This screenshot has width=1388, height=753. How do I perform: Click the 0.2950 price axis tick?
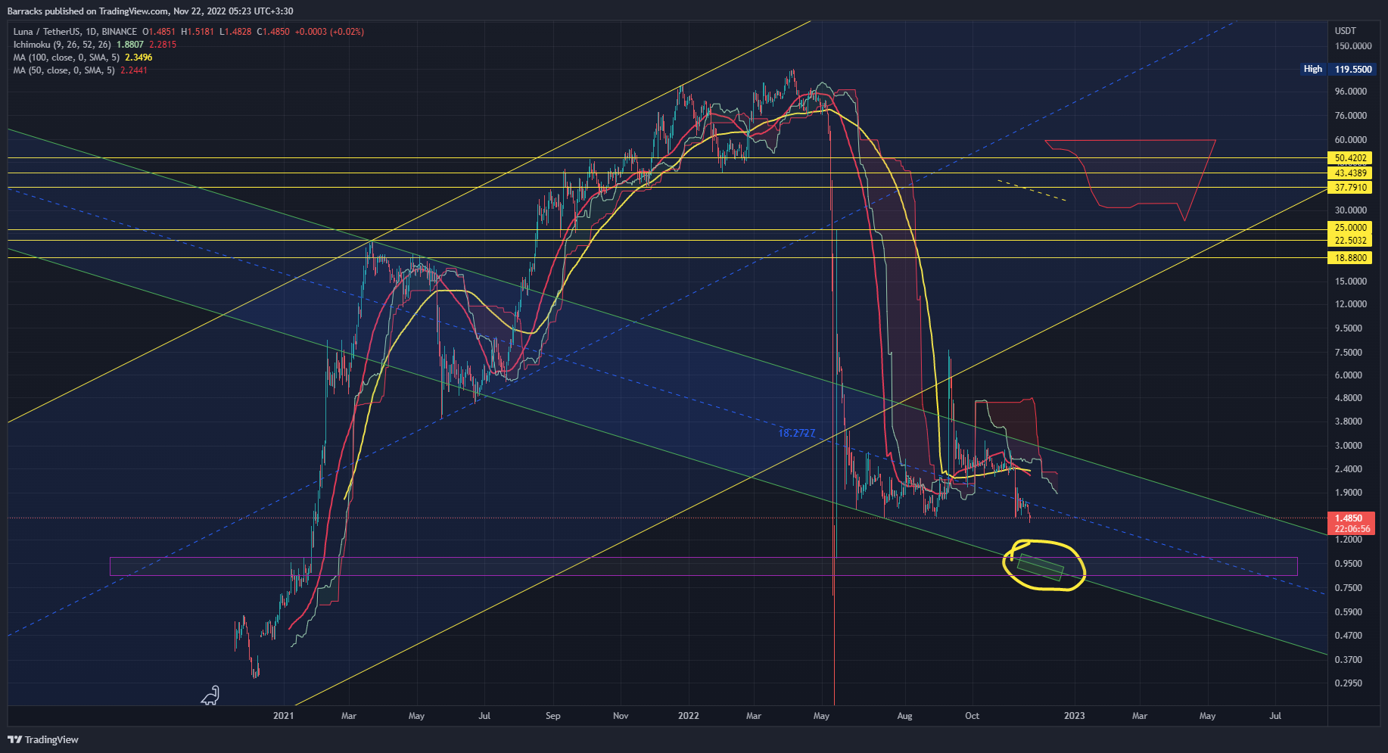(x=1349, y=683)
